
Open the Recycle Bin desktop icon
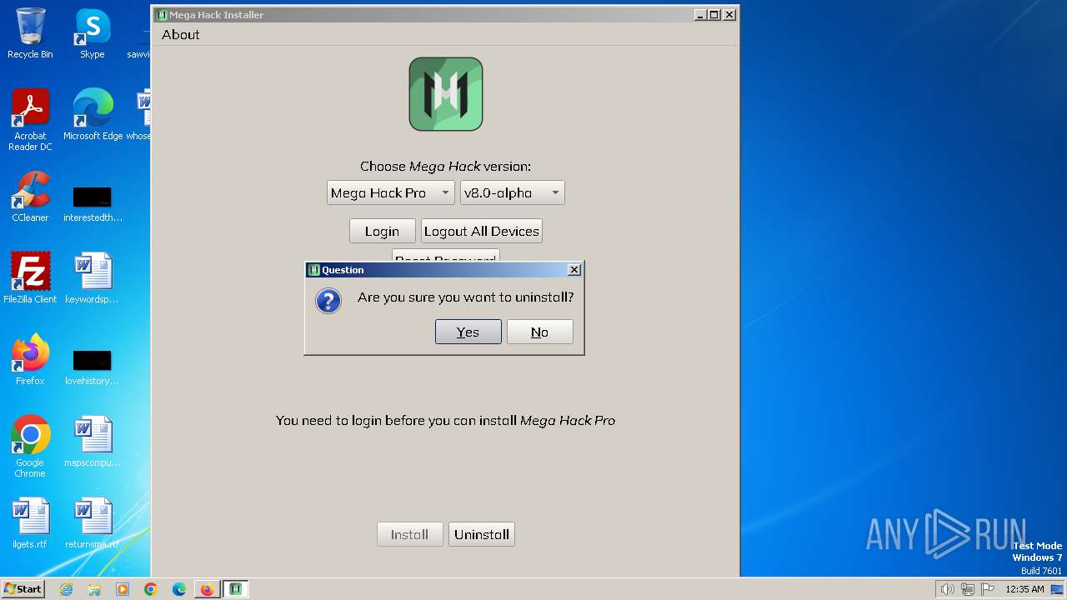30,33
